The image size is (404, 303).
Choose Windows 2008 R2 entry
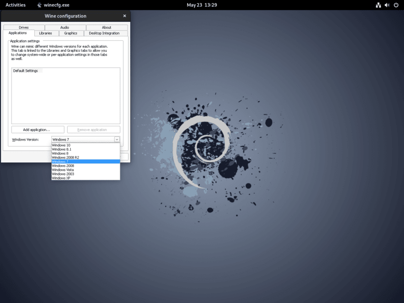pyautogui.click(x=86, y=157)
